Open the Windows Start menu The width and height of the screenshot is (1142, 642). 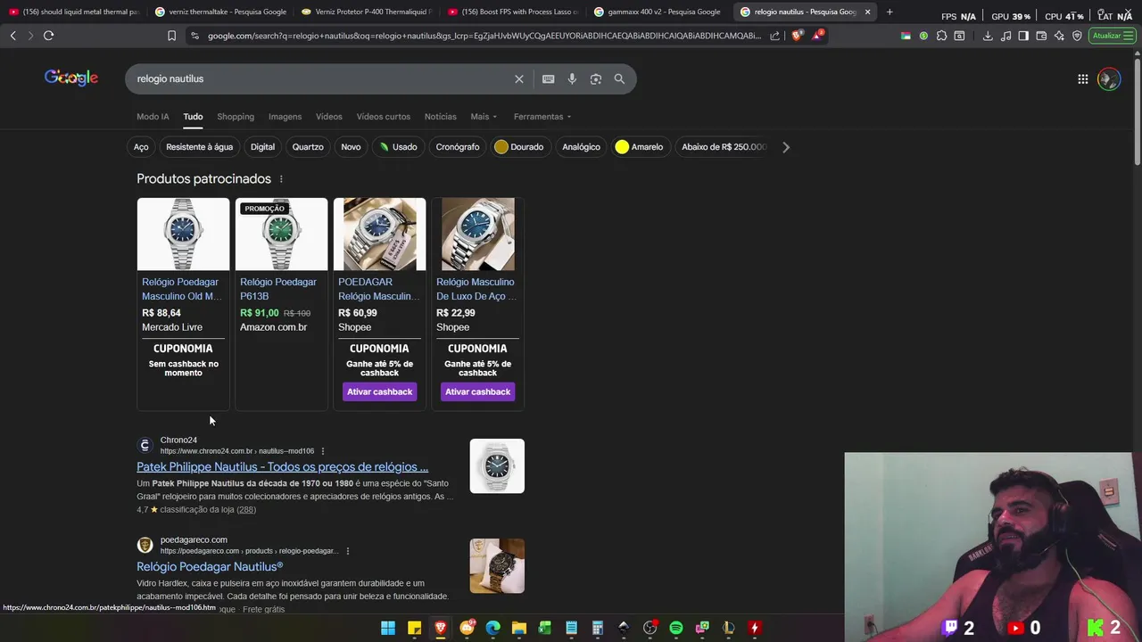pyautogui.click(x=388, y=628)
